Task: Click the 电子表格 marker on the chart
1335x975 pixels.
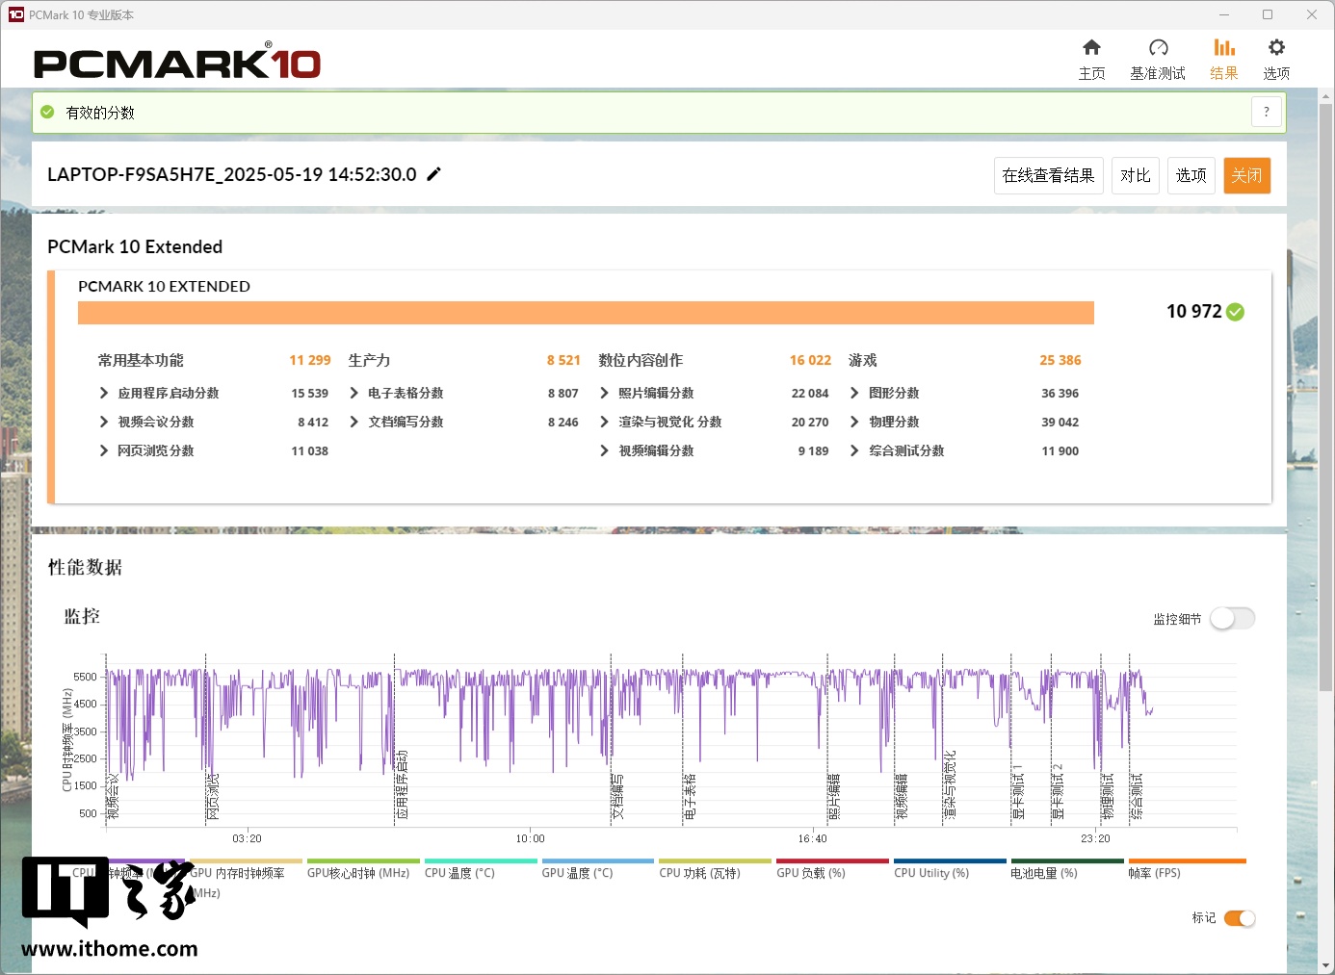Action: pos(690,796)
